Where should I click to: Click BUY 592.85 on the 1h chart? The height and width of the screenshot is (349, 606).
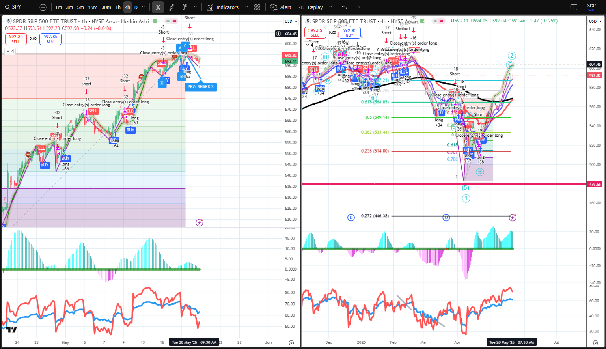[x=50, y=39]
